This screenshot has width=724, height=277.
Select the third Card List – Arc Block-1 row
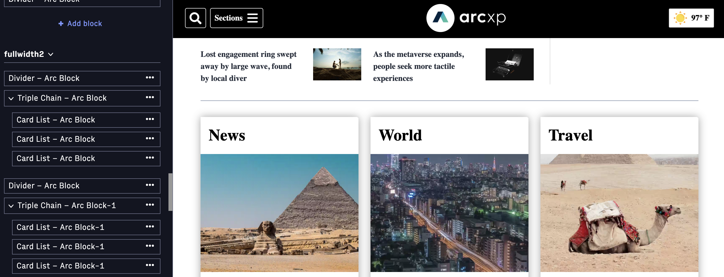[86, 266]
